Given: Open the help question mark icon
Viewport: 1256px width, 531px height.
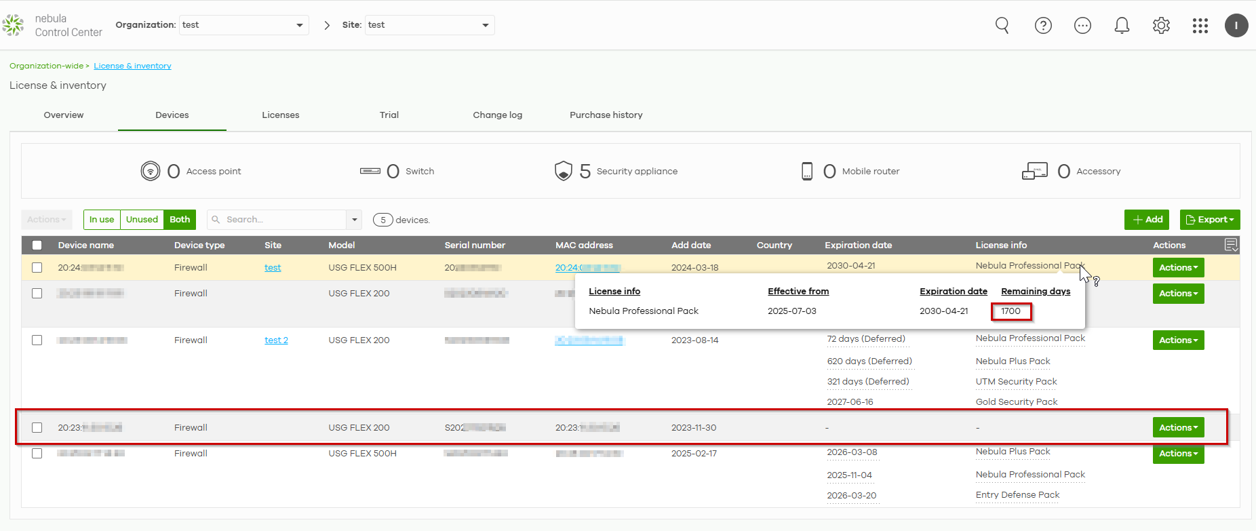Looking at the screenshot, I should pos(1043,26).
